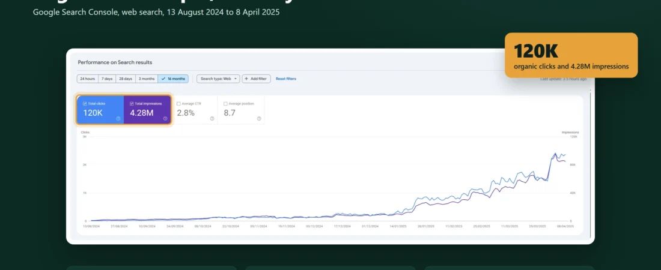Click the orange 120K organic clicks callout
This screenshot has width=661, height=270.
click(x=571, y=55)
